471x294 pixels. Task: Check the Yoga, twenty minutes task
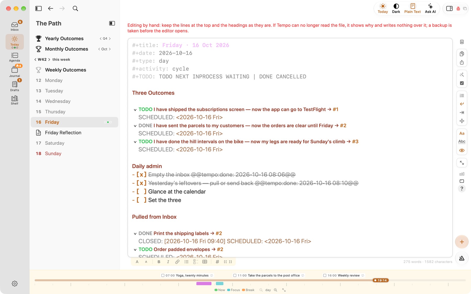coord(163,275)
